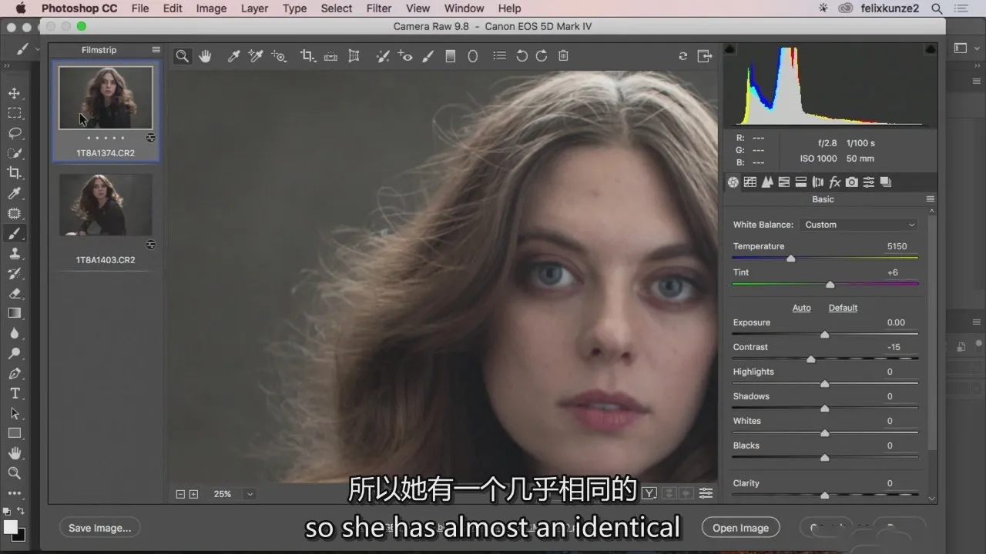Open the Layer menu in menu bar
Viewport: 986px width, 554px height.
point(254,8)
